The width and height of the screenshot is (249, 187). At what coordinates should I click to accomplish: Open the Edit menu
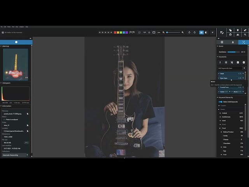pos(5,27)
